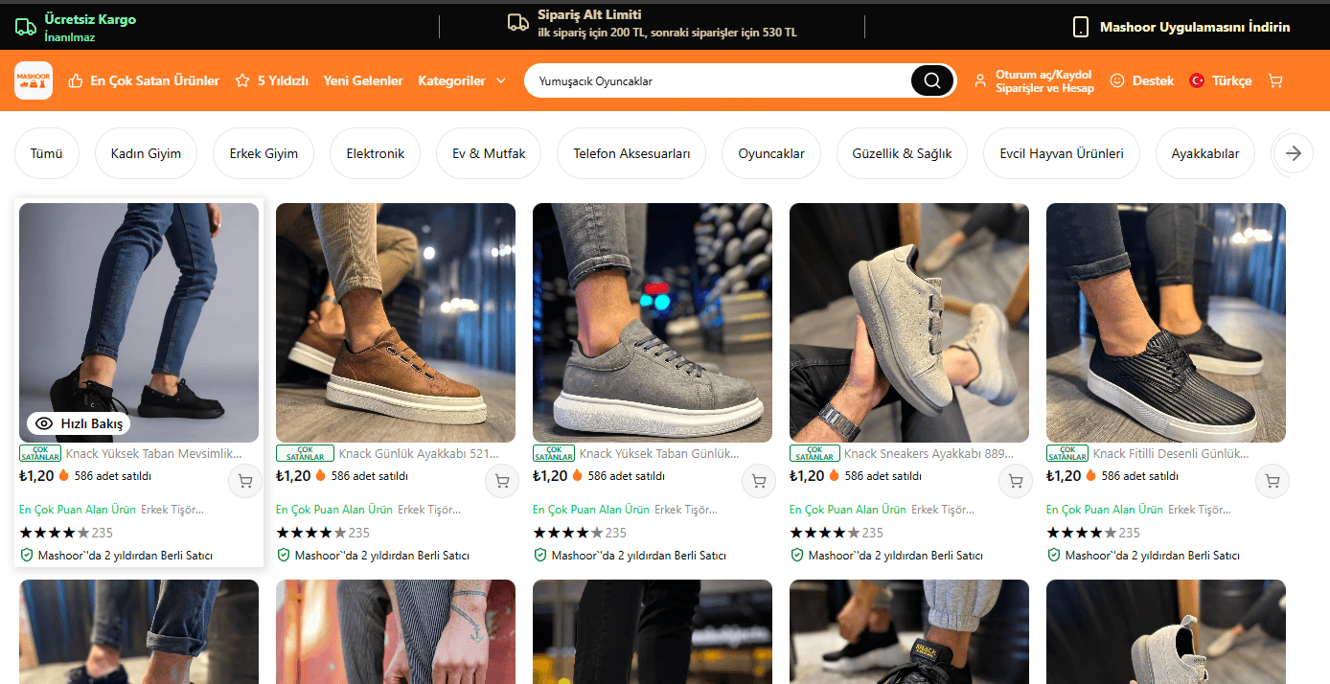The width and height of the screenshot is (1330, 684).
Task: Add Knack Sneakers Ayakkabı 889 to cart
Action: point(1016,482)
